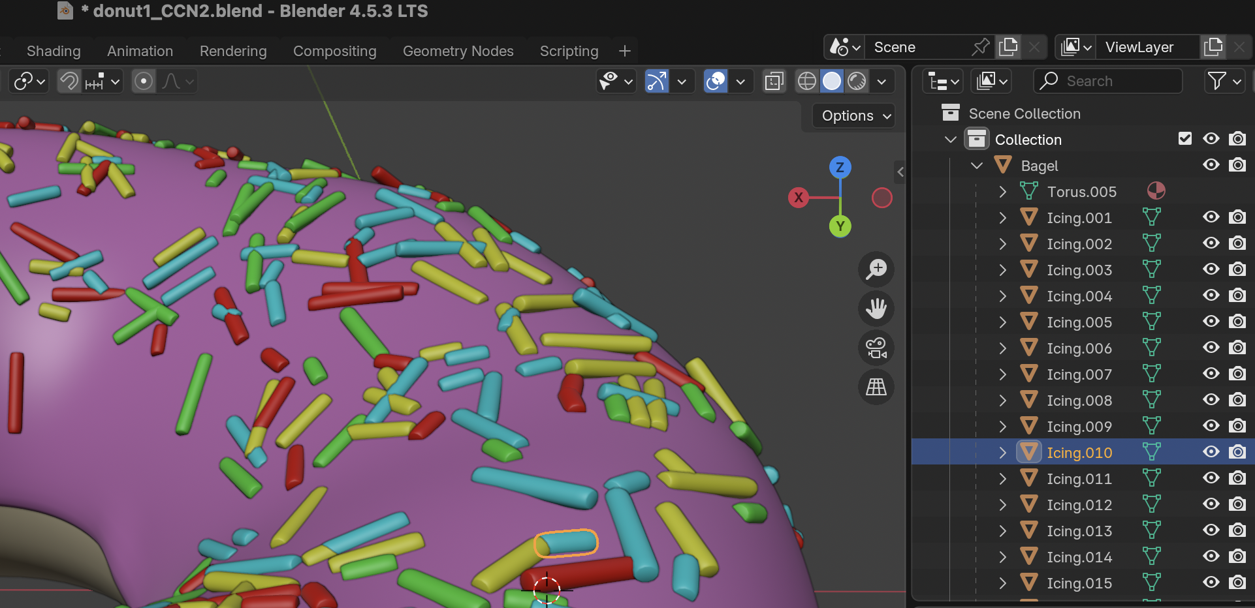Disable render visibility for the Bagel collection
The width and height of the screenshot is (1255, 608).
point(1238,165)
